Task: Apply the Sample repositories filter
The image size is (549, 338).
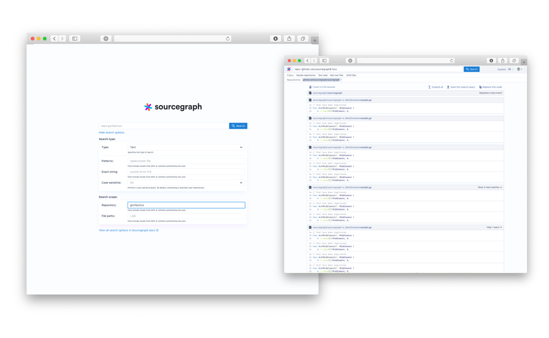Action: [306, 75]
